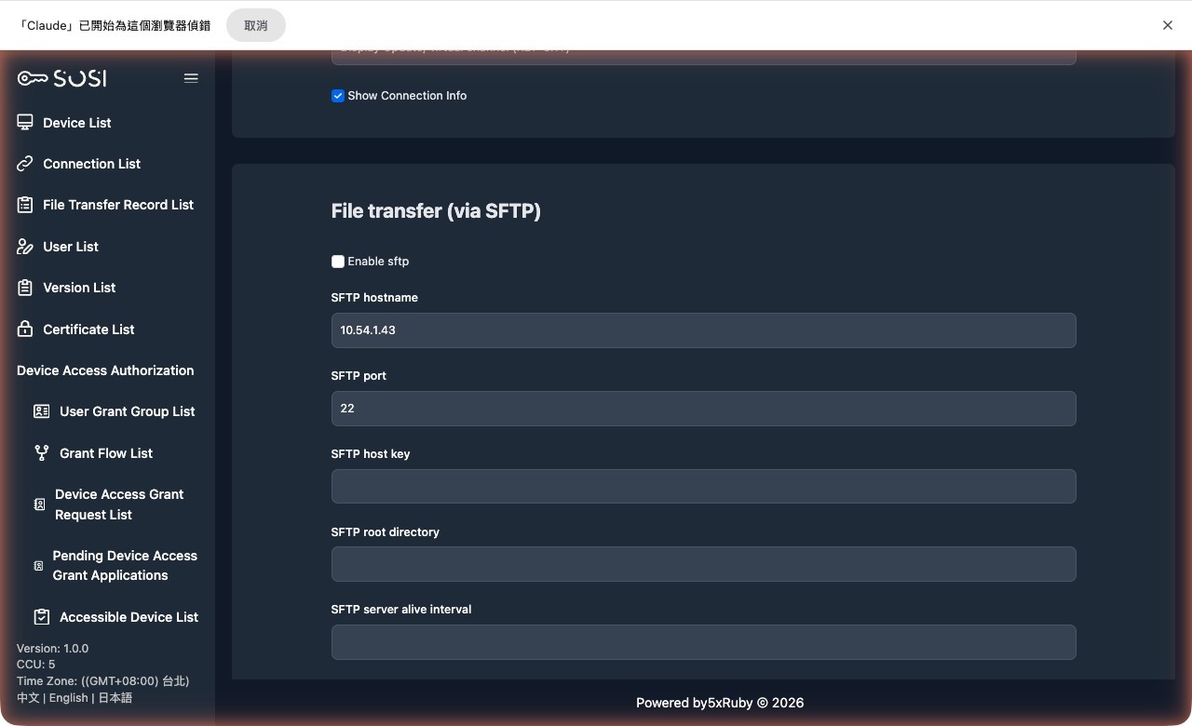This screenshot has width=1192, height=726.
Task: Click the Accessible Device List badge icon
Action: click(41, 616)
